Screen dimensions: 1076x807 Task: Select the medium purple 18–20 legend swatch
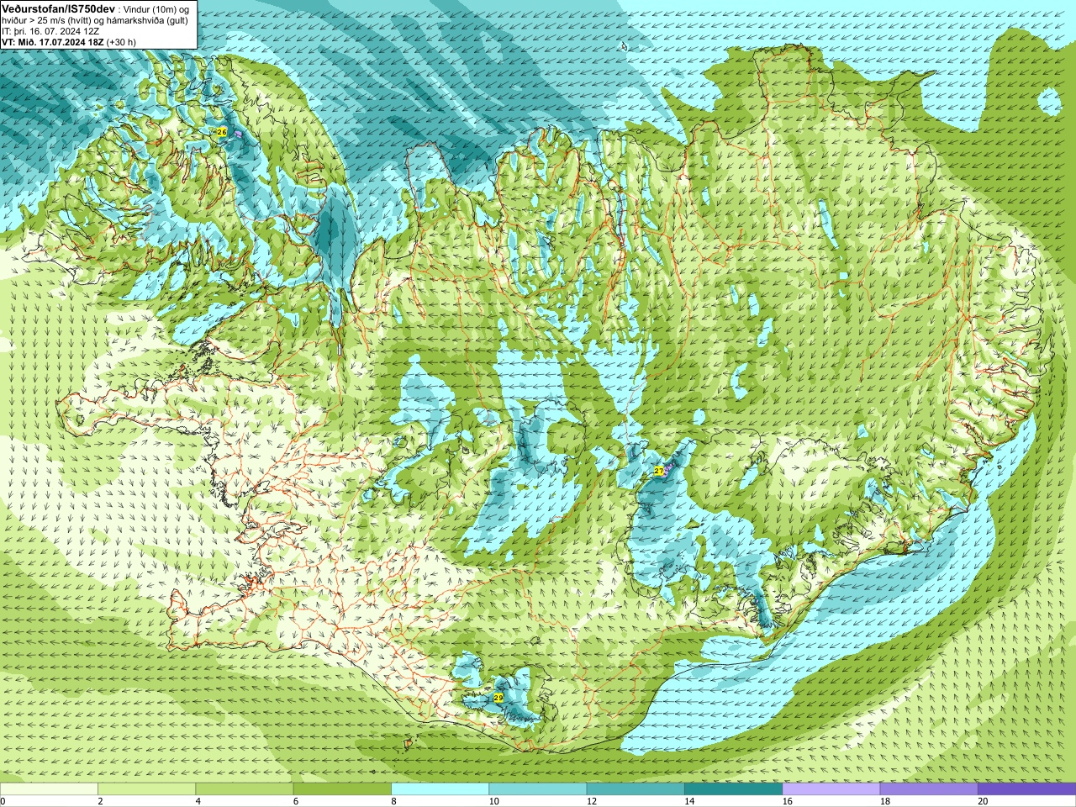click(929, 789)
